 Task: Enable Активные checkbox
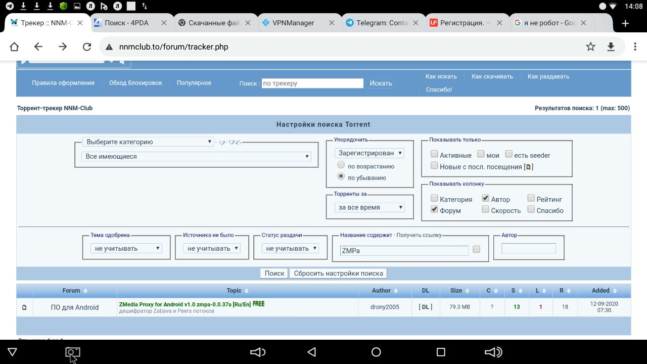(434, 154)
